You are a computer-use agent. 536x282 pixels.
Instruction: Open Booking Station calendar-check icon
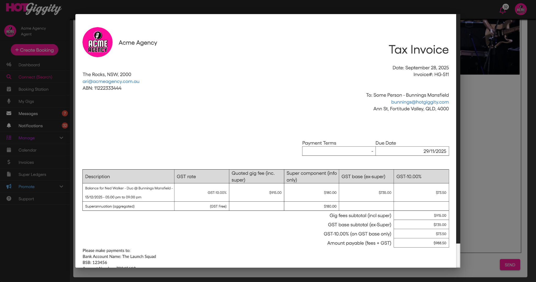pos(9,89)
